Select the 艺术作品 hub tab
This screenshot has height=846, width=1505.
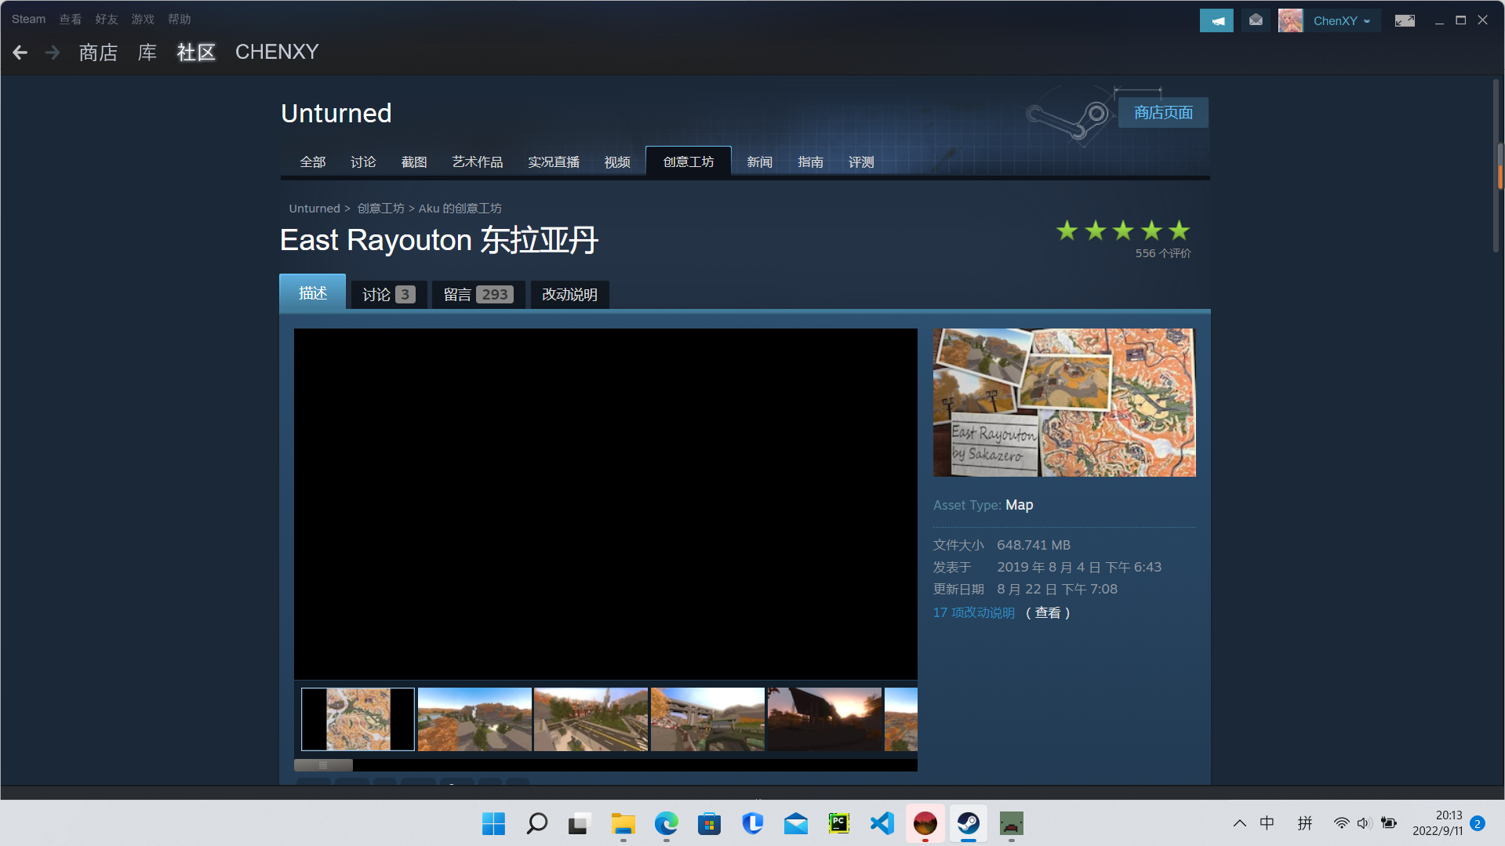478,162
